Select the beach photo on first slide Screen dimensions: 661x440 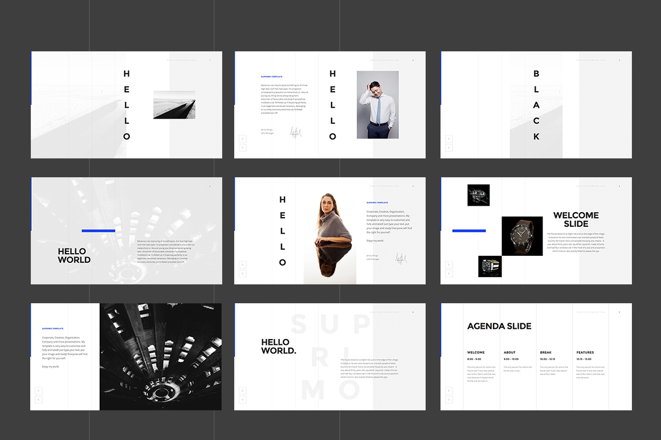[174, 104]
